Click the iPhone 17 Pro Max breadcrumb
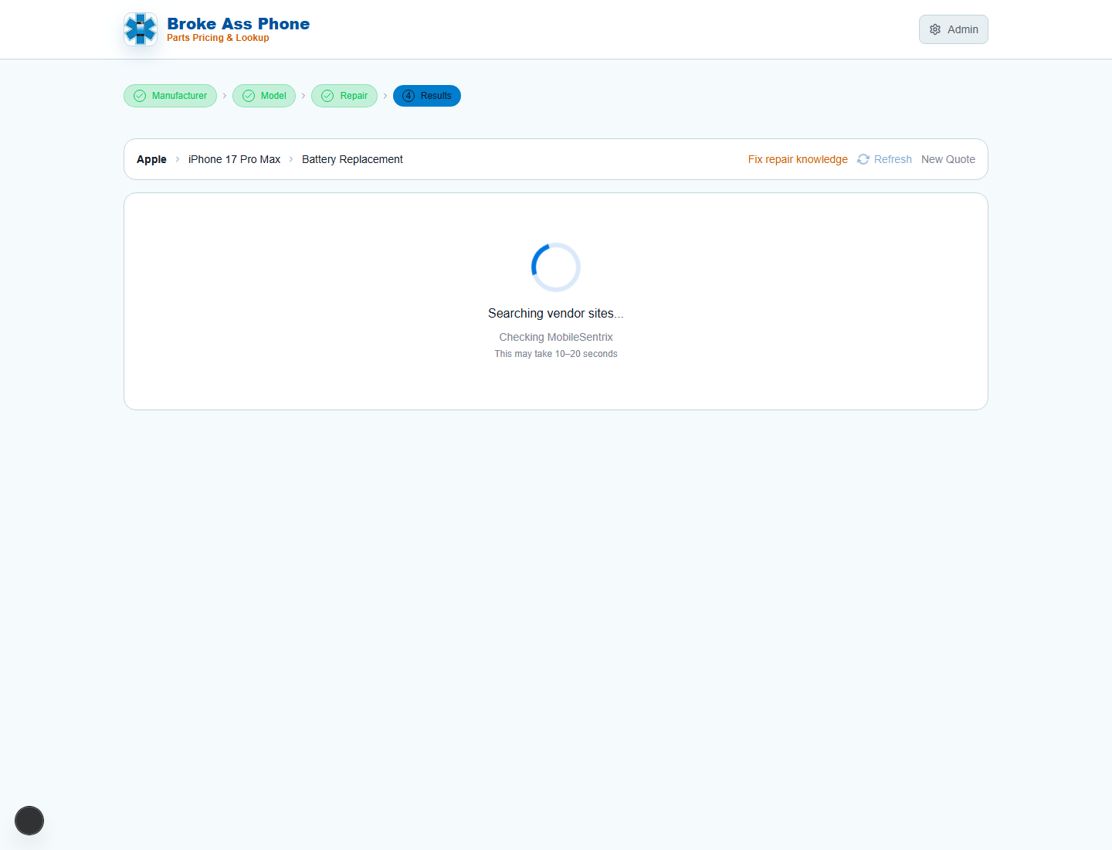The width and height of the screenshot is (1112, 850). click(234, 159)
